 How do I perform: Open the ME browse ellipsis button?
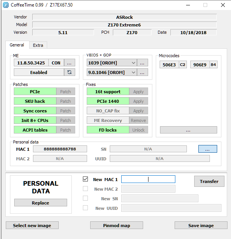pyautogui.click(x=69, y=63)
